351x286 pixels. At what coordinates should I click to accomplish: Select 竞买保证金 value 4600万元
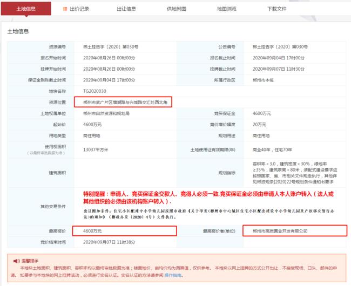point(262,114)
